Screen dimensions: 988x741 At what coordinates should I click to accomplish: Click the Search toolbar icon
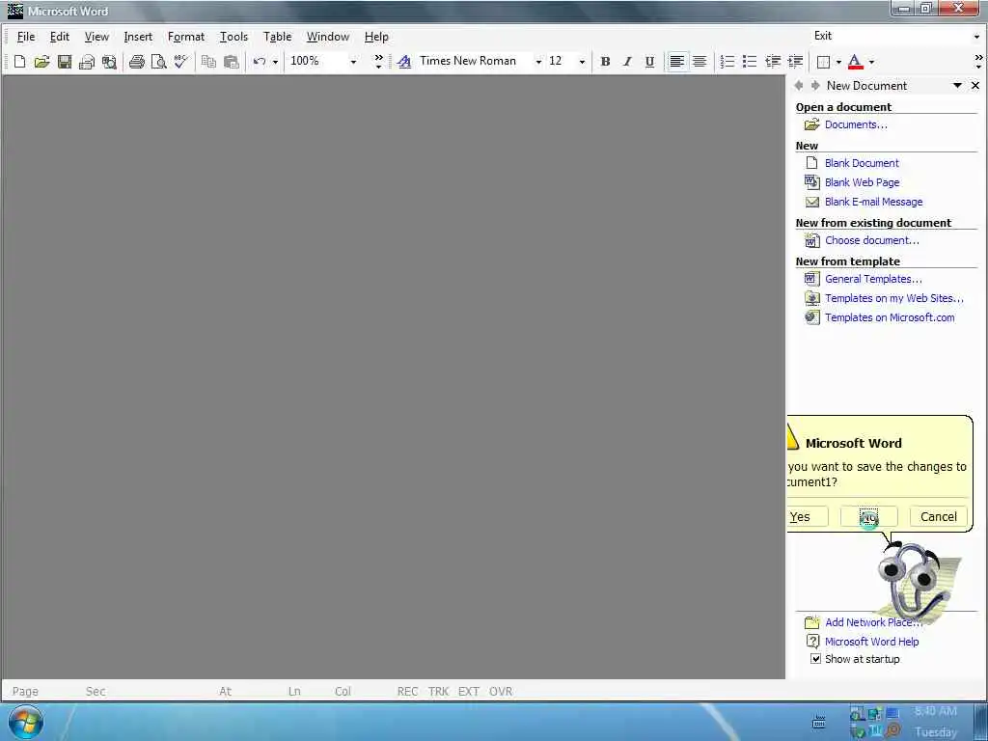[109, 61]
